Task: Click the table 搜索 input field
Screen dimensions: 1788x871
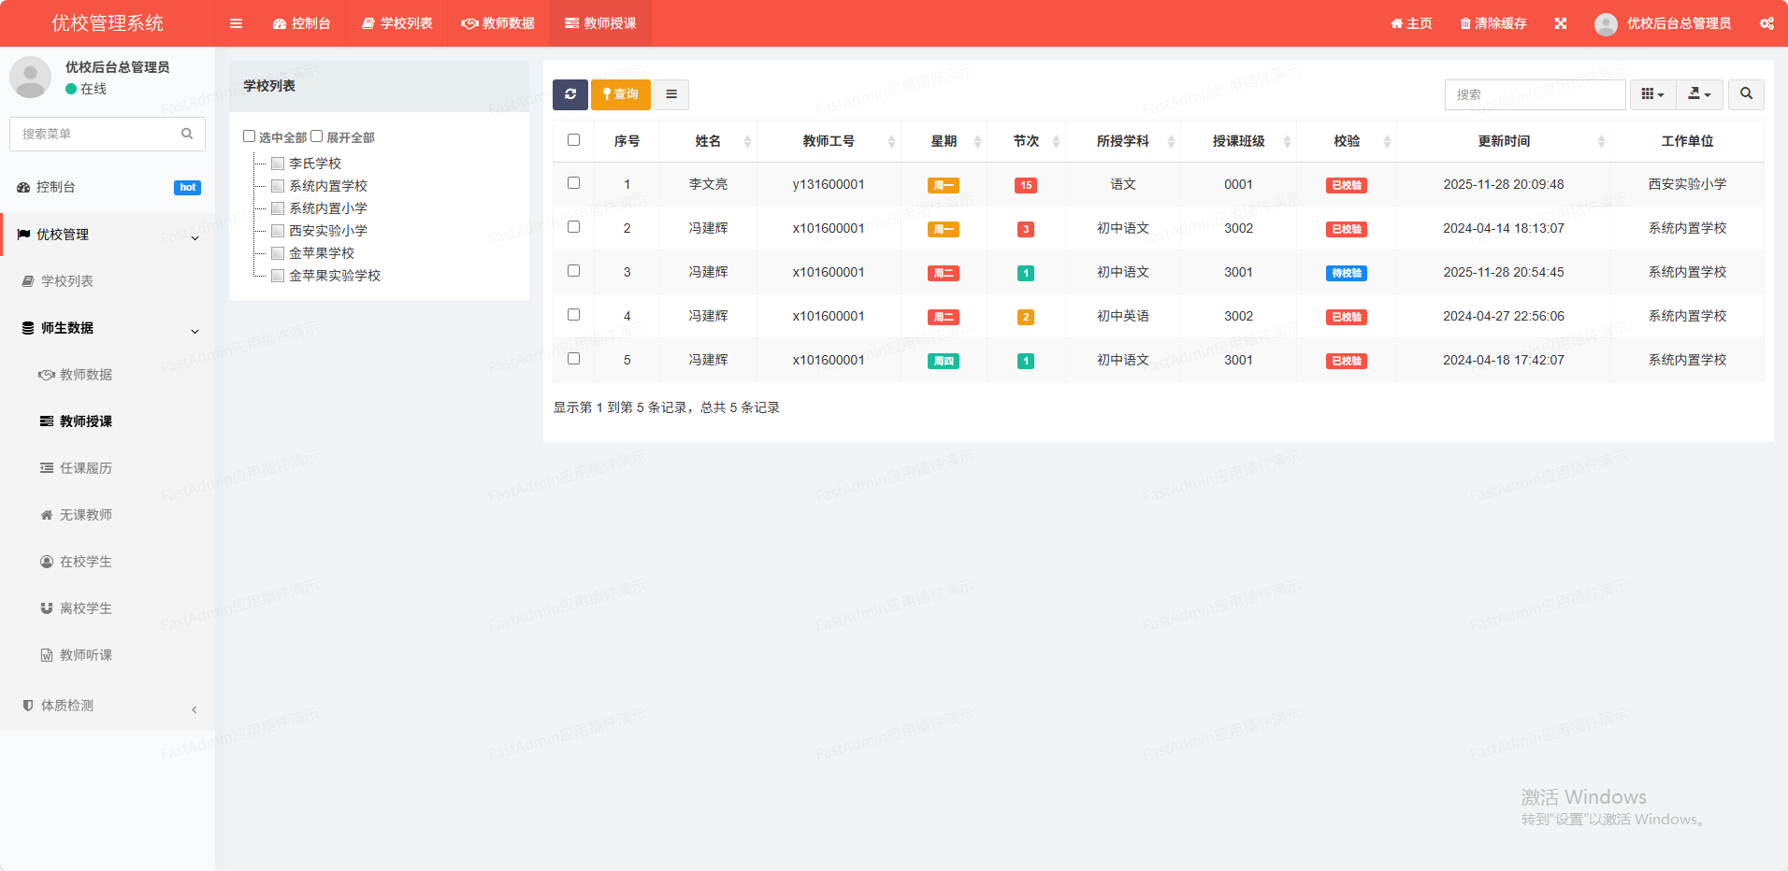Action: [x=1535, y=94]
